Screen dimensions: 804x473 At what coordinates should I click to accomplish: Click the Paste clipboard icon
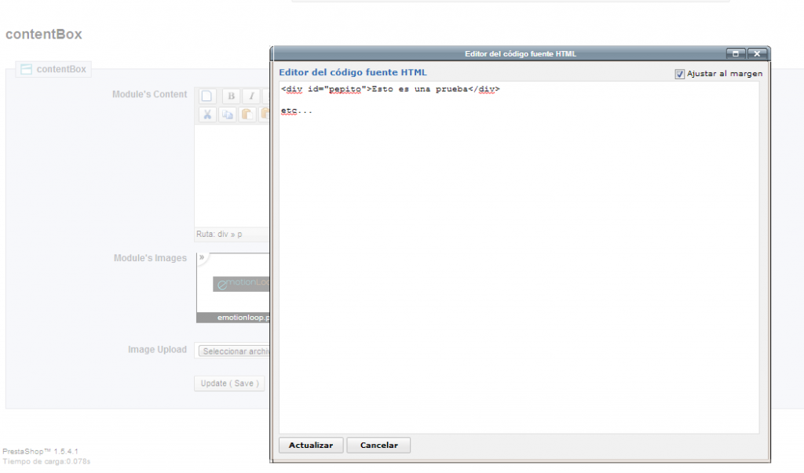[247, 115]
